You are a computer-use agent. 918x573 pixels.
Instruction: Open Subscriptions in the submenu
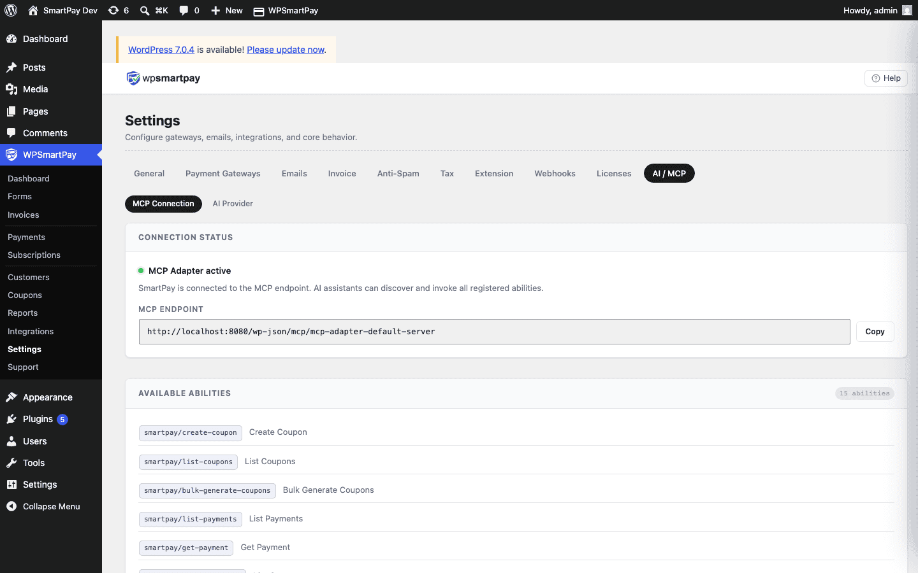click(51, 255)
